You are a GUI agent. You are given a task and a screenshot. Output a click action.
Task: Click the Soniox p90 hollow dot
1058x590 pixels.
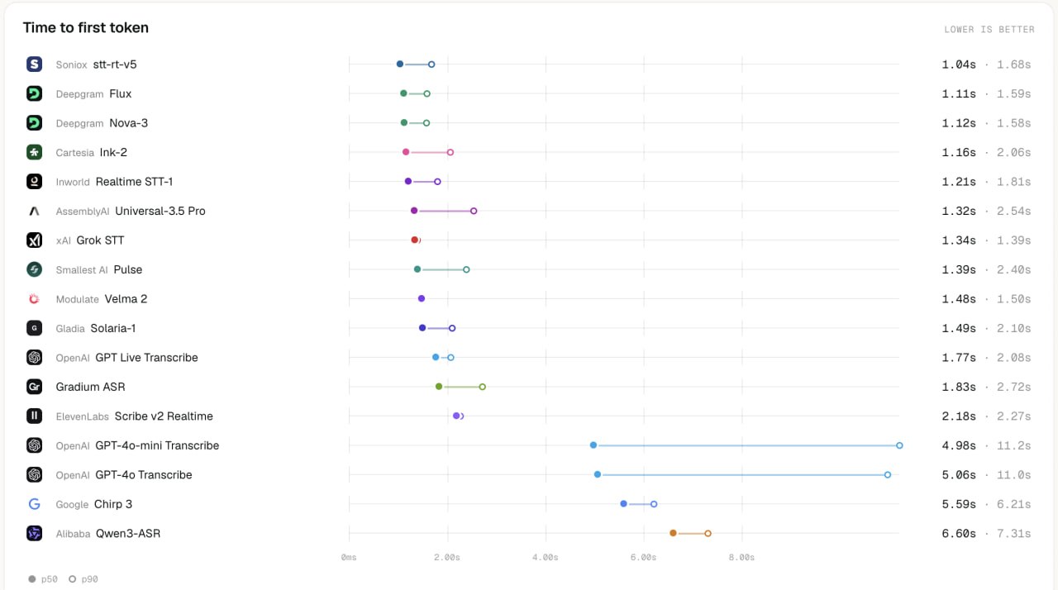(431, 64)
